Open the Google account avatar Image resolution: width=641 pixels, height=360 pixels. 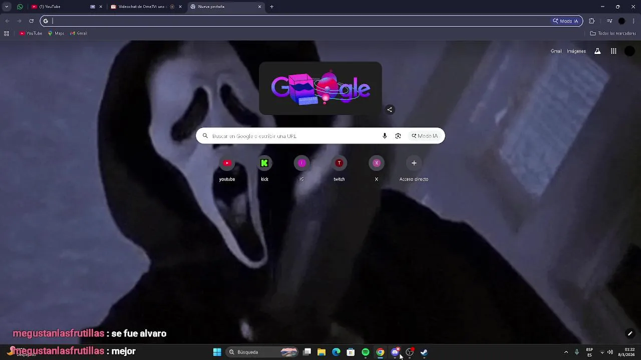[630, 51]
